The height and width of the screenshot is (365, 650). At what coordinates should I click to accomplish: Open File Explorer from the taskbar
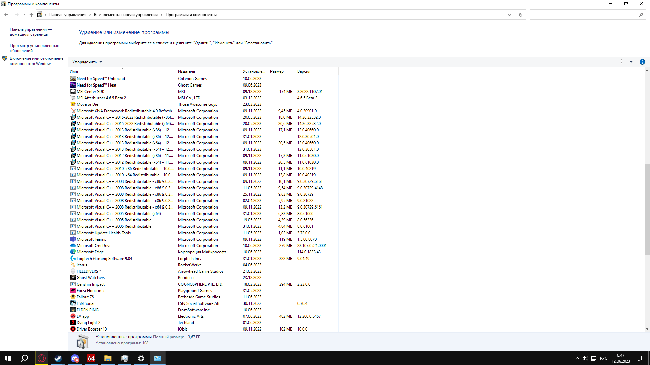point(108,358)
